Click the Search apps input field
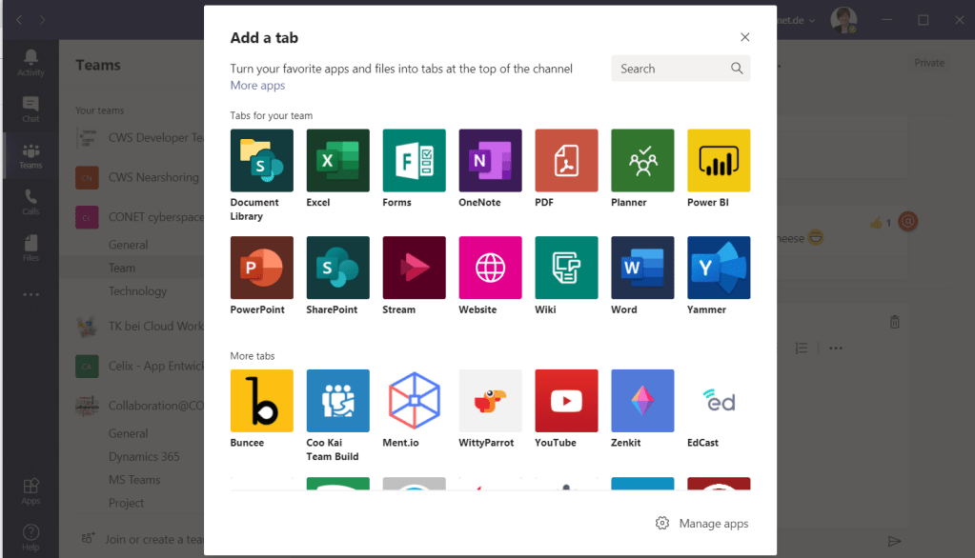Image resolution: width=975 pixels, height=558 pixels. tap(672, 69)
